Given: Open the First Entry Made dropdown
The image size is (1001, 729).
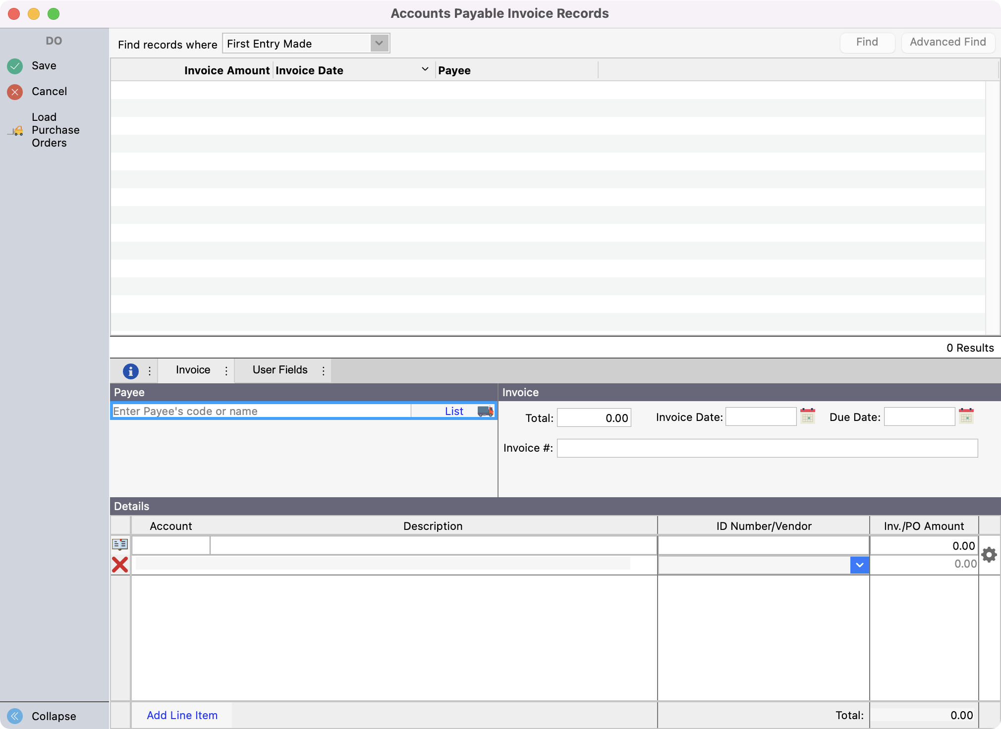Looking at the screenshot, I should point(379,43).
